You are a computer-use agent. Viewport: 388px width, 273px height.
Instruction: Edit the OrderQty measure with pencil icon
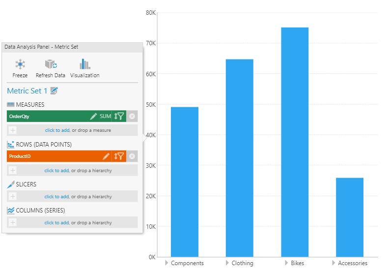tap(93, 117)
